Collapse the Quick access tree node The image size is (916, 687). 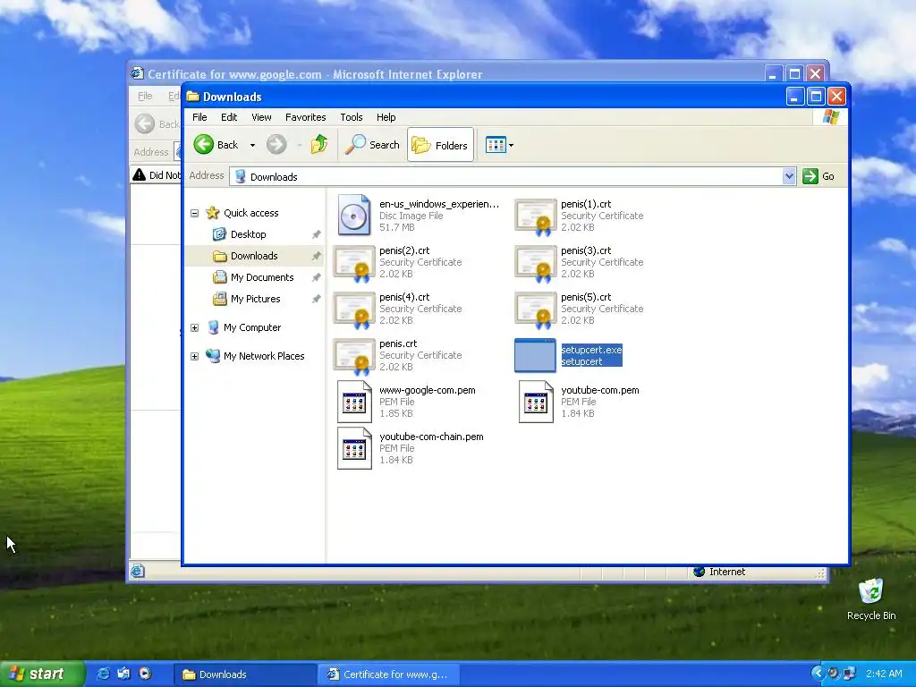[194, 213]
